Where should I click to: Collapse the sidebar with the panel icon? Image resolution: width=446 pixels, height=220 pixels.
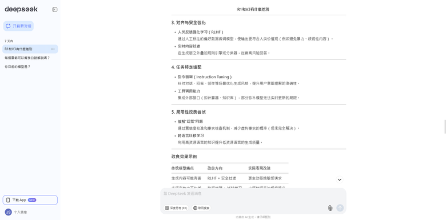tap(55, 10)
